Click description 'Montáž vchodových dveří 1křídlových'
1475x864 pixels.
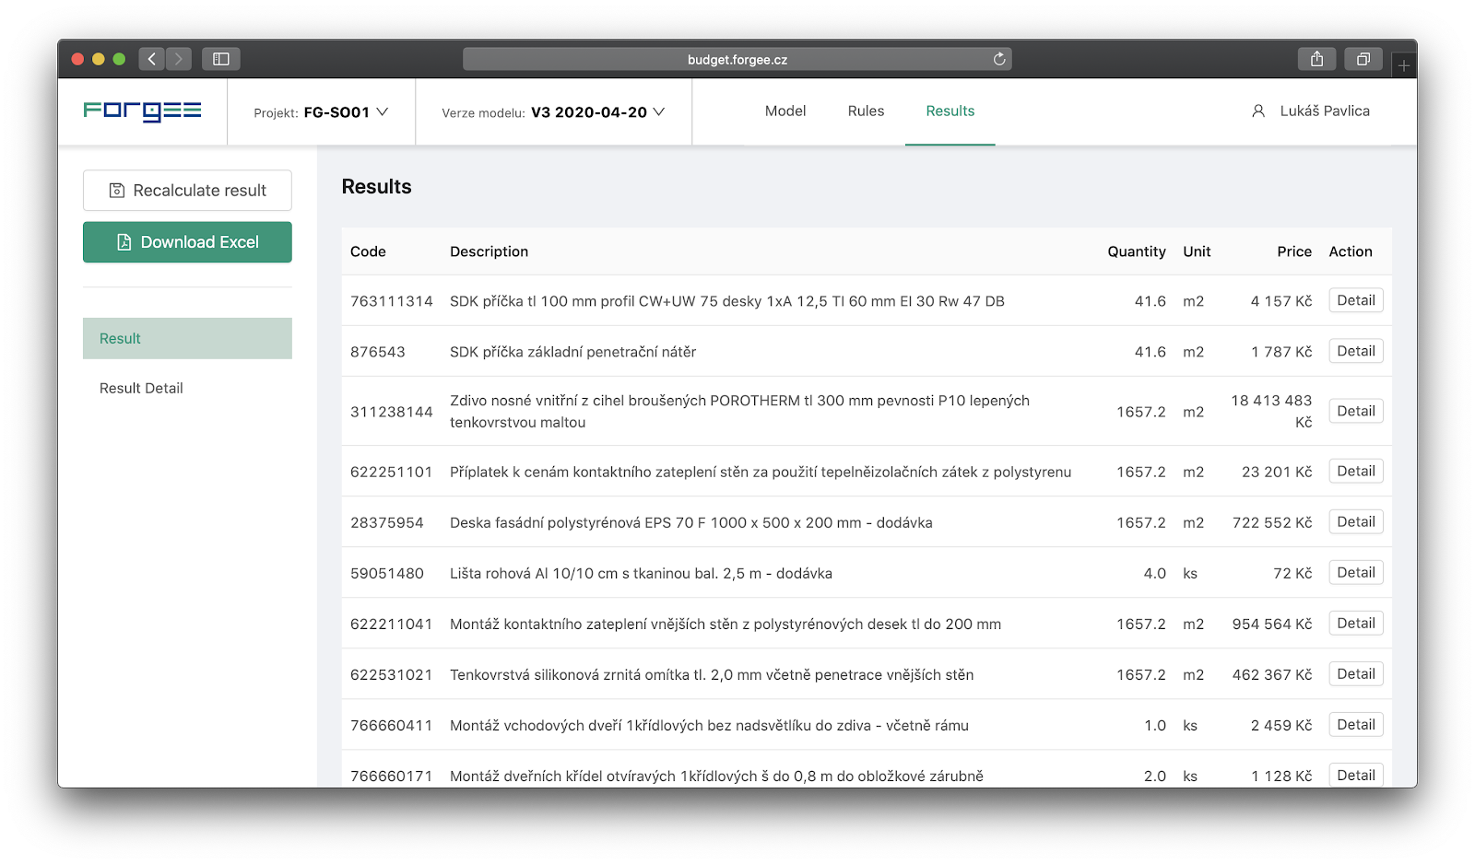(709, 725)
